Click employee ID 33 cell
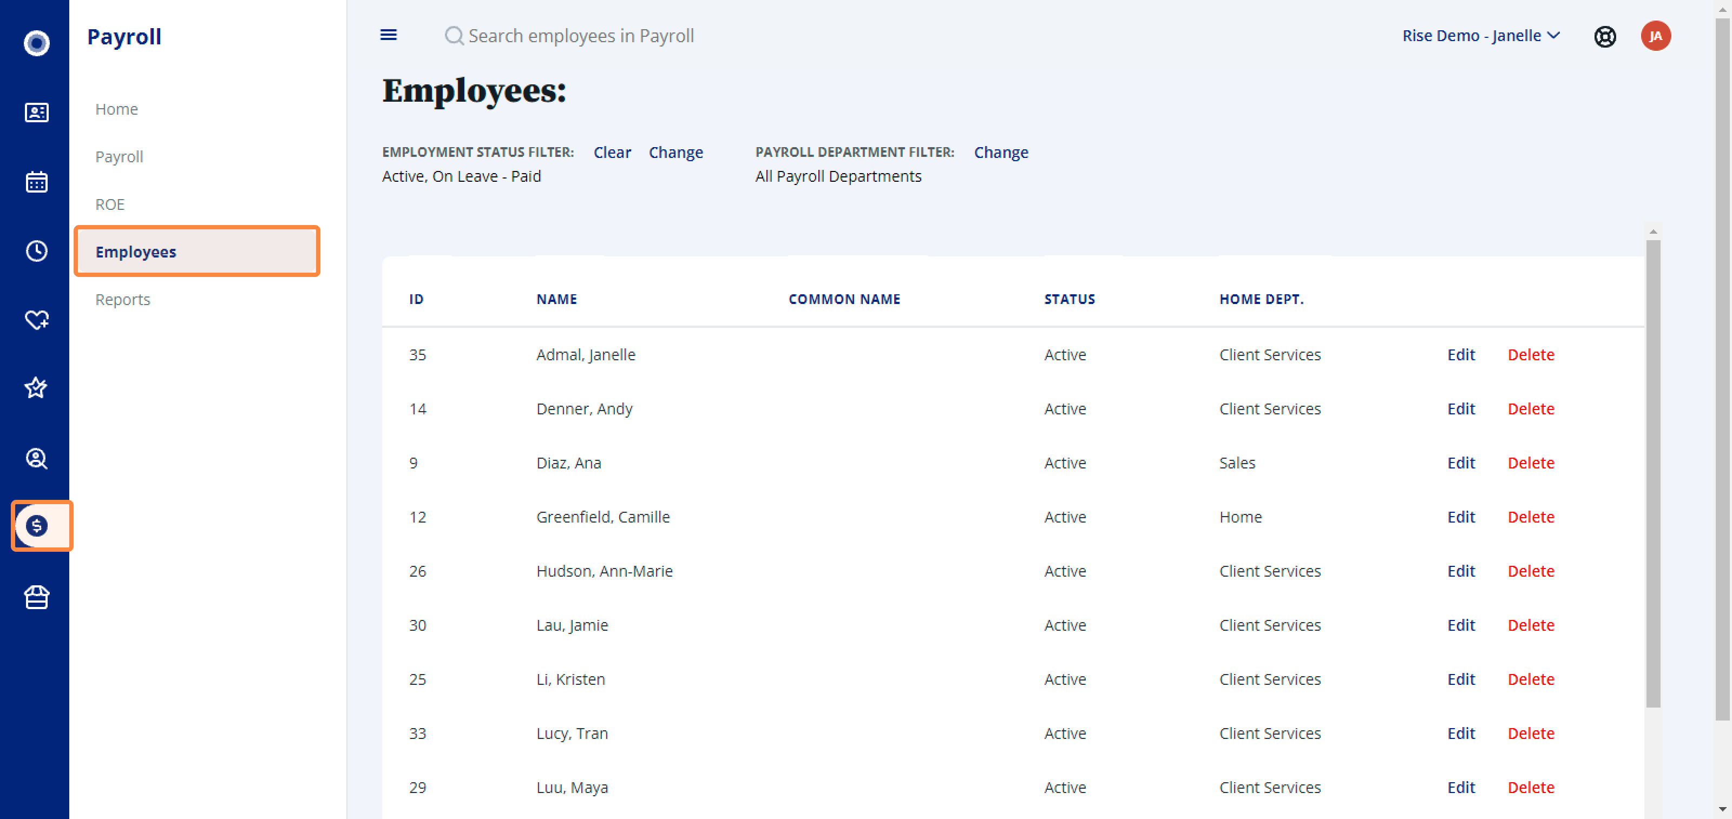This screenshot has width=1732, height=819. tap(417, 733)
